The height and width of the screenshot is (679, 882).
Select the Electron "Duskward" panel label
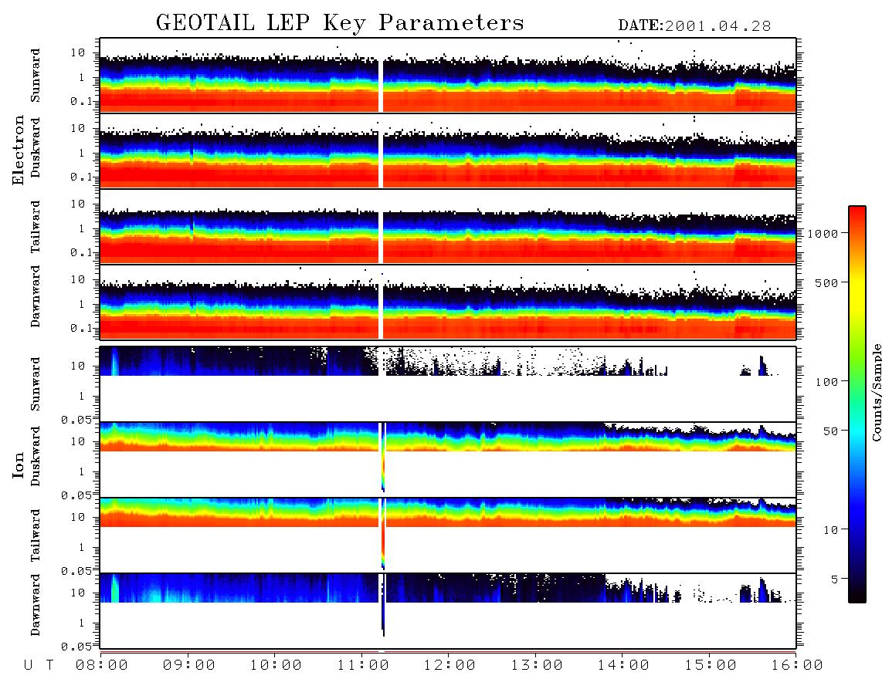pos(36,147)
